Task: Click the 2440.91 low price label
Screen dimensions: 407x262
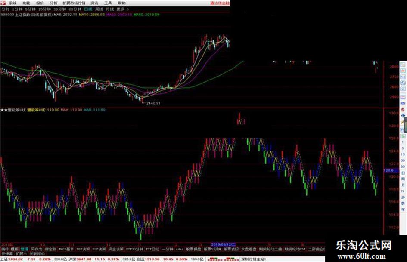Action: (x=153, y=103)
